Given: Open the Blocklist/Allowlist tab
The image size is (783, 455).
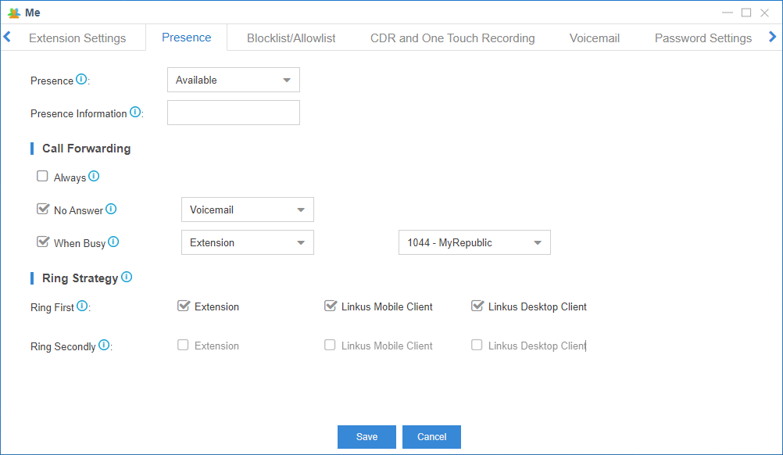Looking at the screenshot, I should 291,38.
